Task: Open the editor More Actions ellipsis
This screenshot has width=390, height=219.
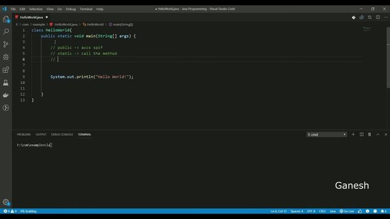Action: click(386, 17)
